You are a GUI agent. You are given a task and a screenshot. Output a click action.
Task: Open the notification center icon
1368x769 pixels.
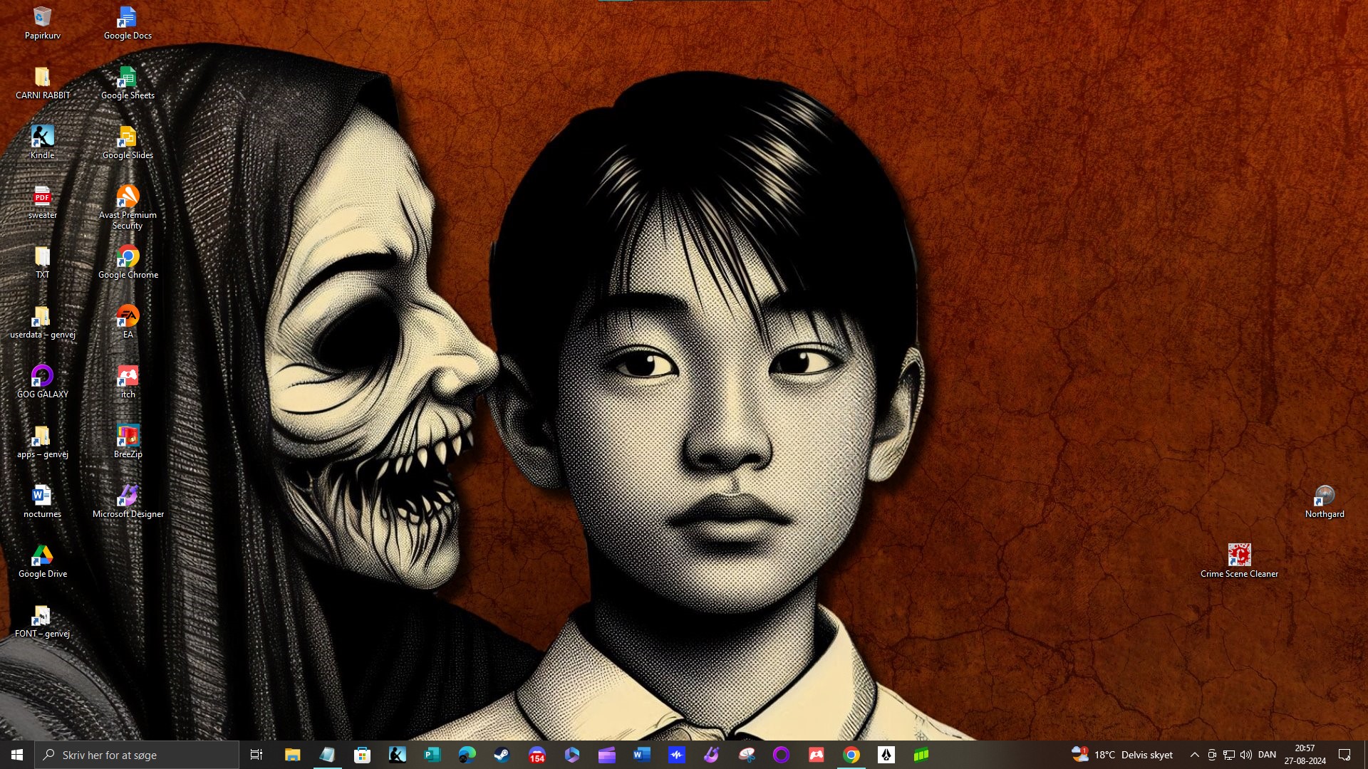pyautogui.click(x=1344, y=755)
